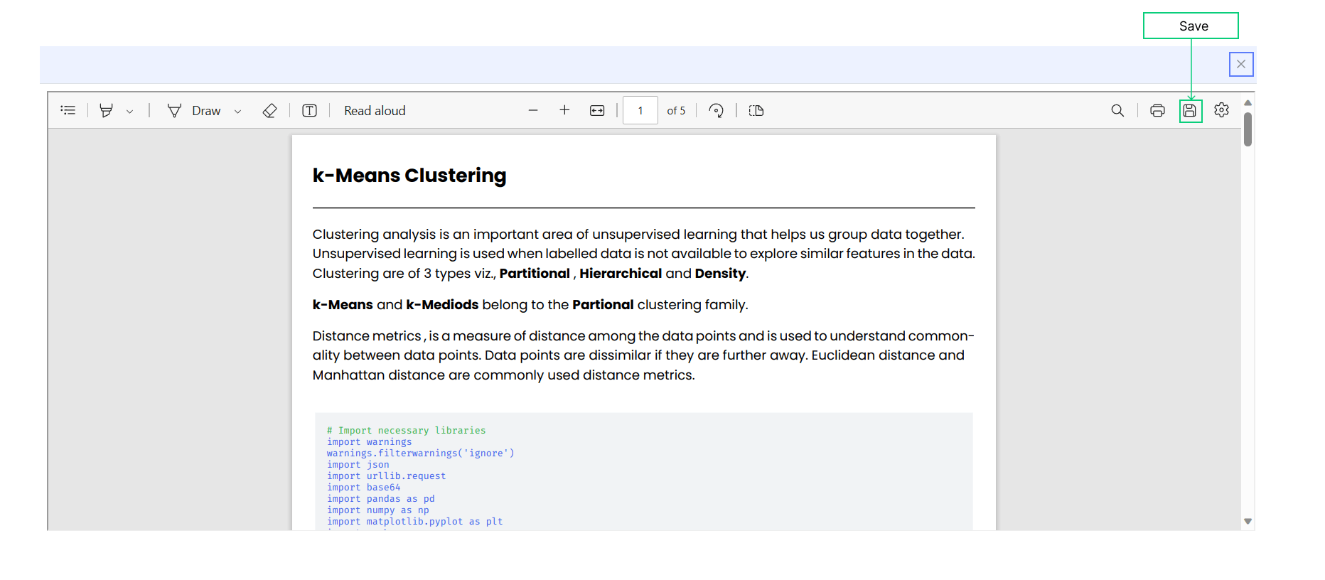Click the "import base64" code line

click(363, 488)
